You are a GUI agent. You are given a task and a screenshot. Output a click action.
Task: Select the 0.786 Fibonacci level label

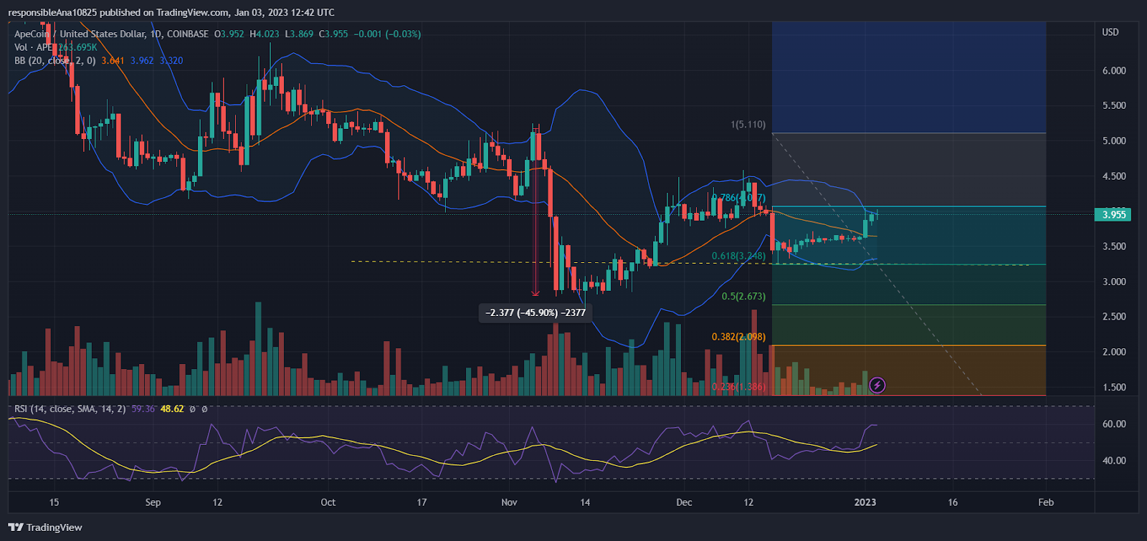[x=739, y=198]
